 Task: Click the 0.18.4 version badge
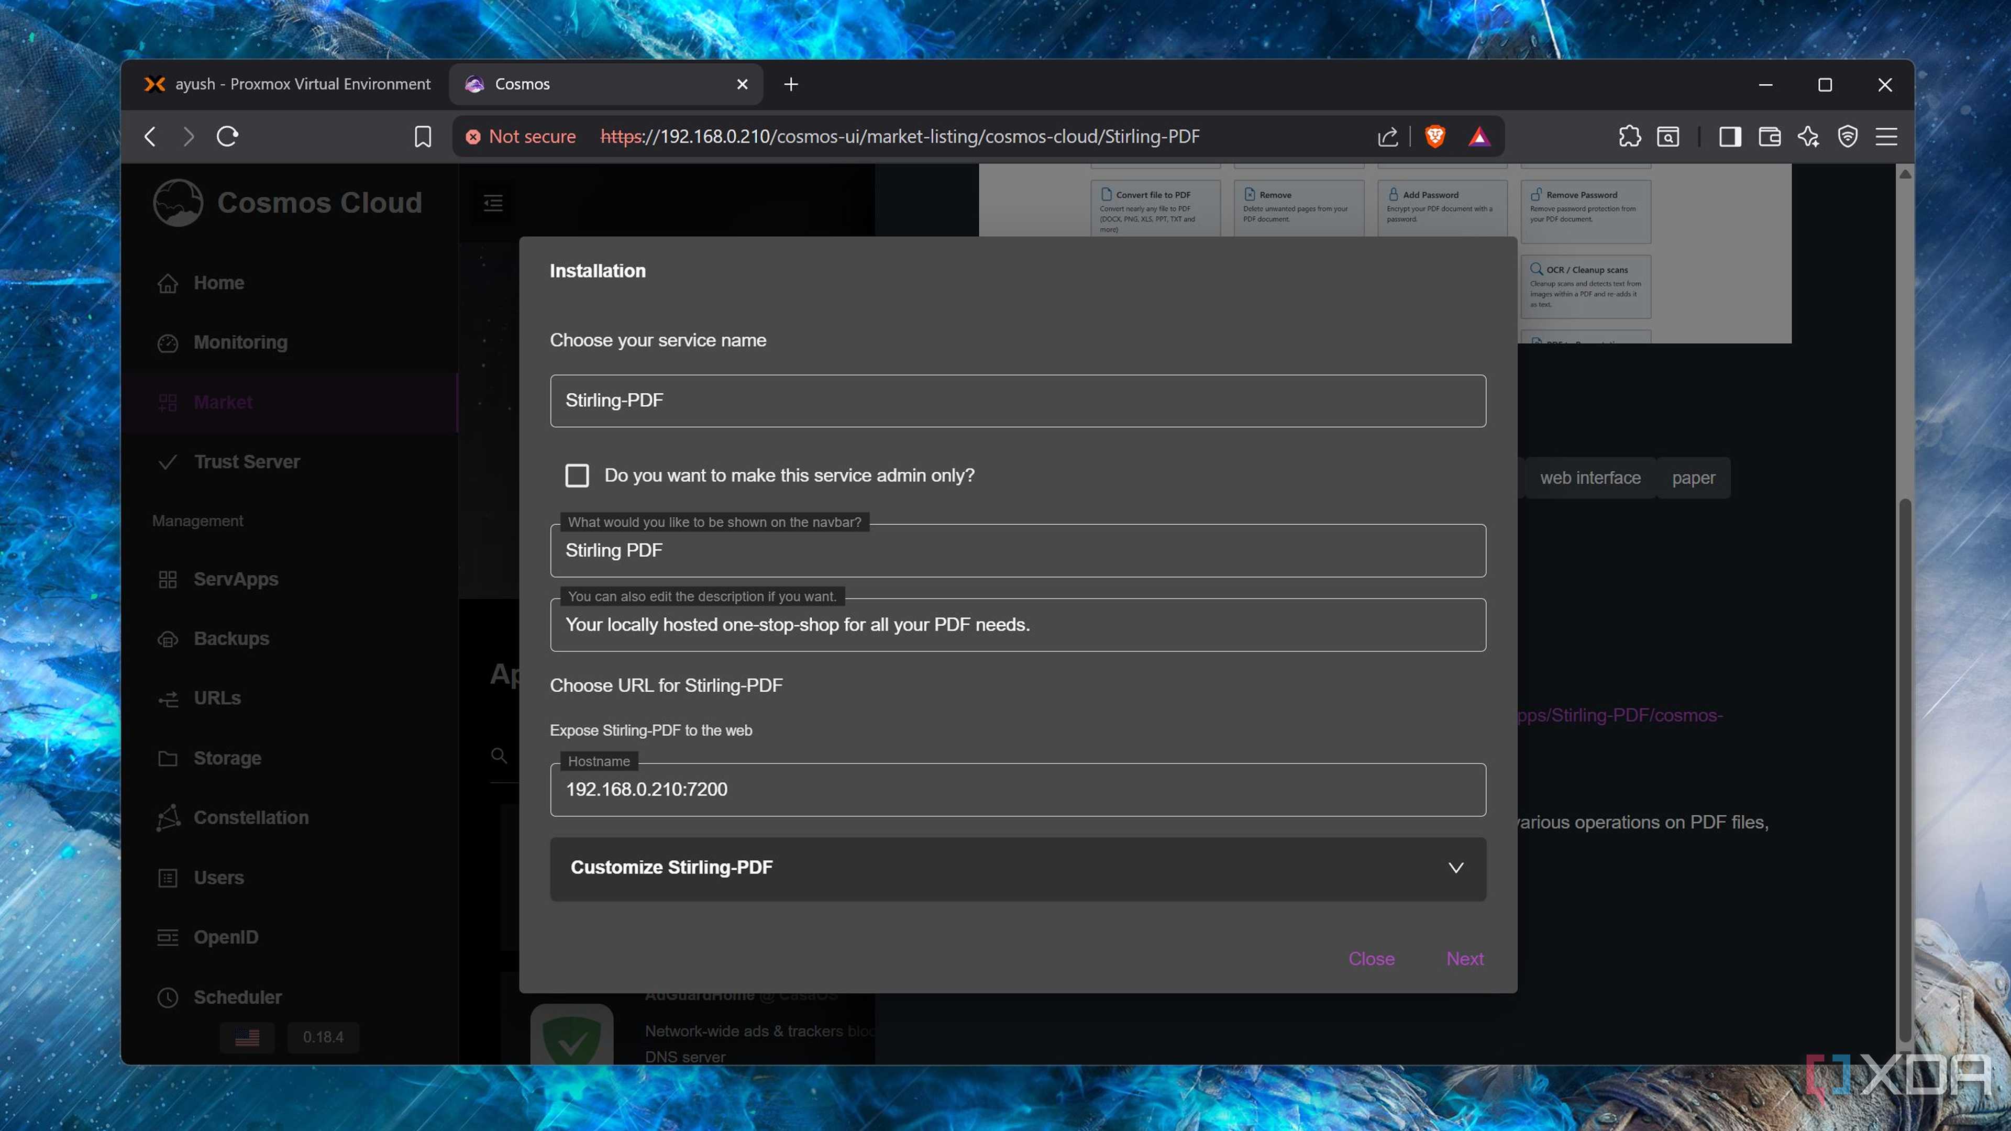coord(323,1037)
